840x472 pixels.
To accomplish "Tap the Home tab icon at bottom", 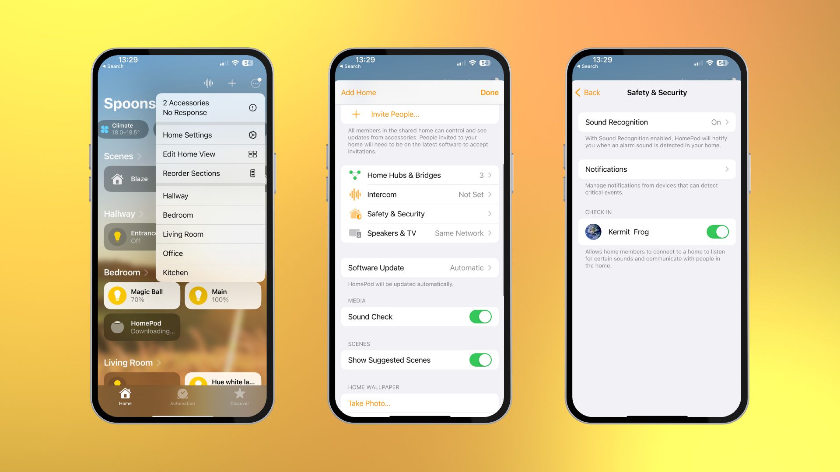I will pos(125,396).
